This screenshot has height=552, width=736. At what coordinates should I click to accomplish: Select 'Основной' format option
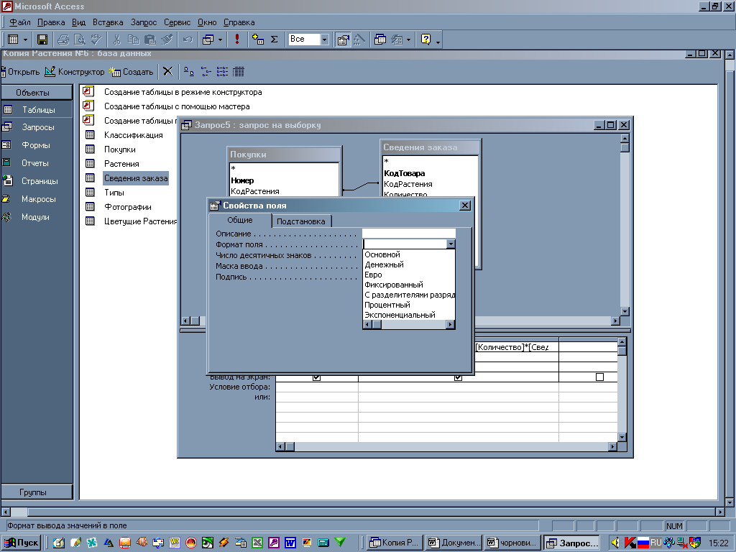click(382, 254)
